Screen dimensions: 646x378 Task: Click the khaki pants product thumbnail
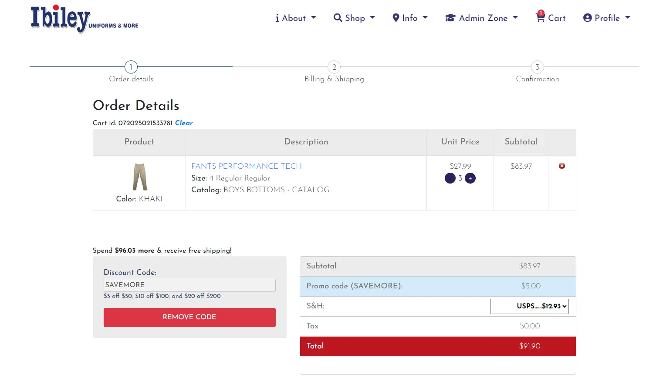[x=140, y=177]
